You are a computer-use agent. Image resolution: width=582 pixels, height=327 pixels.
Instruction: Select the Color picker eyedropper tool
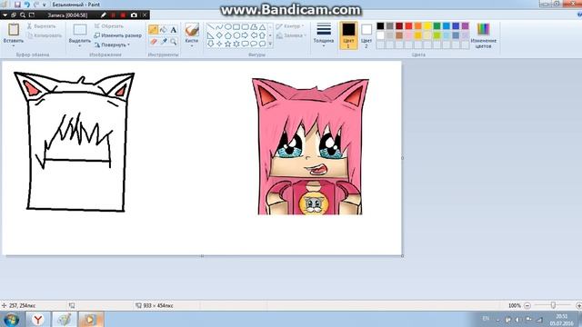point(163,42)
